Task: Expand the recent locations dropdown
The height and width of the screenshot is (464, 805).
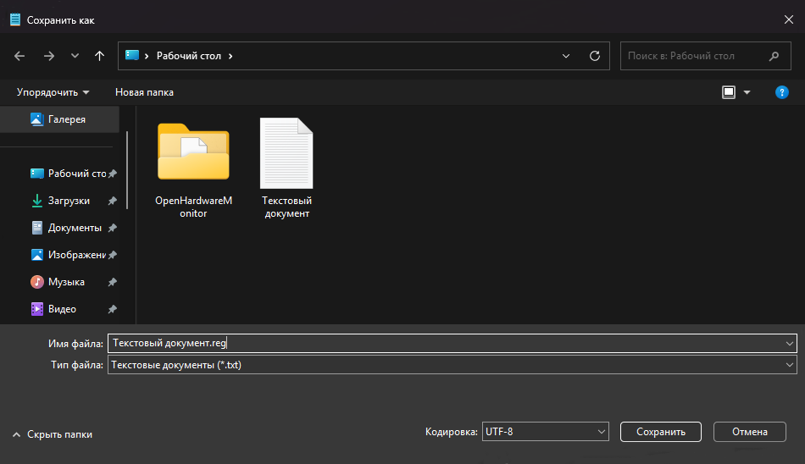Action: pyautogui.click(x=75, y=56)
